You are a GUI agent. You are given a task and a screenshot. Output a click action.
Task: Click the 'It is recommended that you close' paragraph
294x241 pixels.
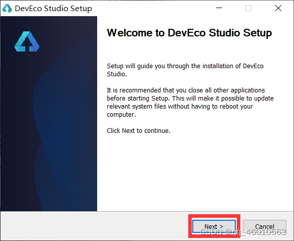click(190, 102)
